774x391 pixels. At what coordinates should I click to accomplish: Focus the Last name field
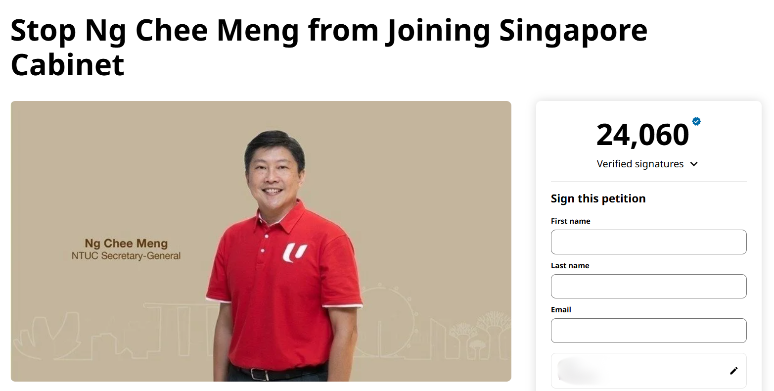click(648, 286)
